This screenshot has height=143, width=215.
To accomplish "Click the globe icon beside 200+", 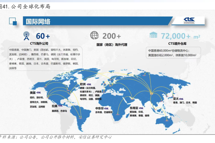I will point(95,35).
